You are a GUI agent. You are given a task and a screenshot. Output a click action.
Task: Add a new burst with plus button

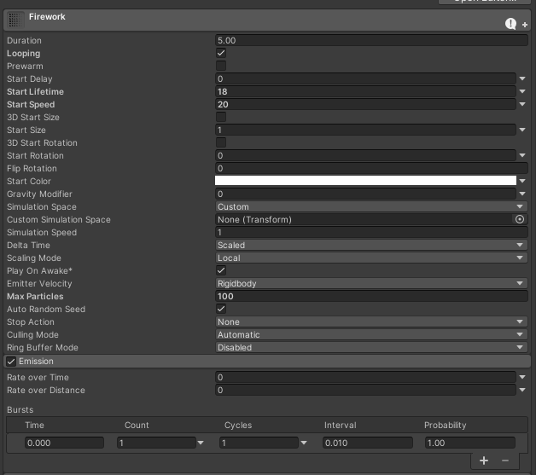click(x=484, y=461)
